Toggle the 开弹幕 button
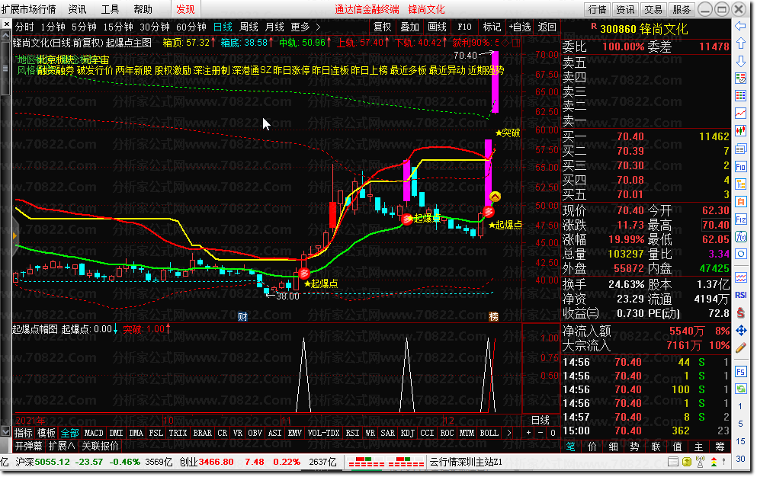 28,446
